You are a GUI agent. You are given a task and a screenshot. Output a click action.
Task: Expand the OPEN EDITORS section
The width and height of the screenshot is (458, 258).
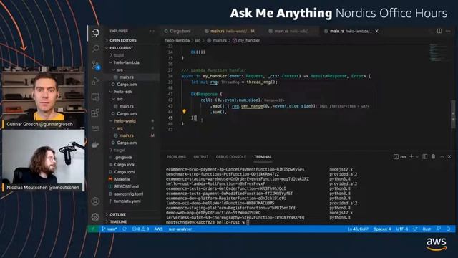[122, 40]
